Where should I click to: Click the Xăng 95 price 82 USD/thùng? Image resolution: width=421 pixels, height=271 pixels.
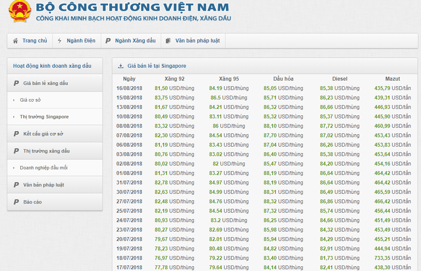tap(229, 164)
